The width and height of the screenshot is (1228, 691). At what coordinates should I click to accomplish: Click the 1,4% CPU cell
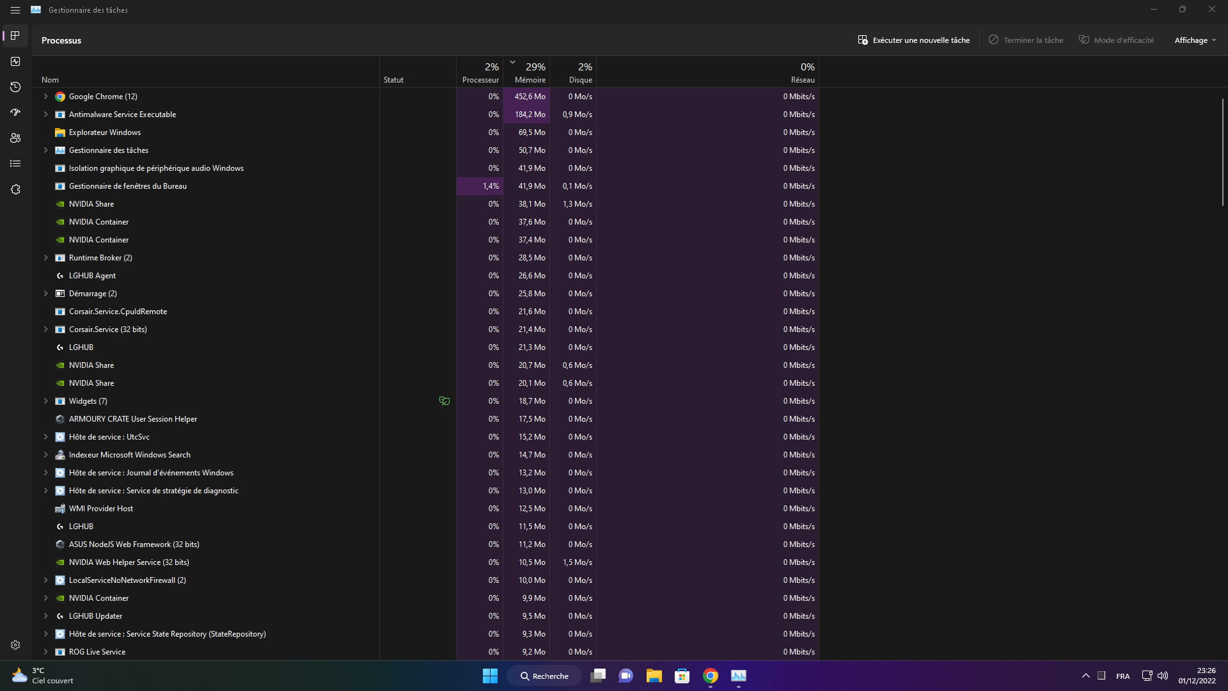480,186
